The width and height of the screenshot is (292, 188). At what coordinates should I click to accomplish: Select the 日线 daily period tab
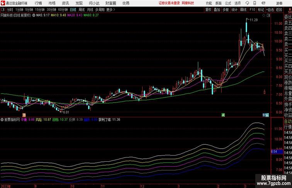[x=73, y=10]
